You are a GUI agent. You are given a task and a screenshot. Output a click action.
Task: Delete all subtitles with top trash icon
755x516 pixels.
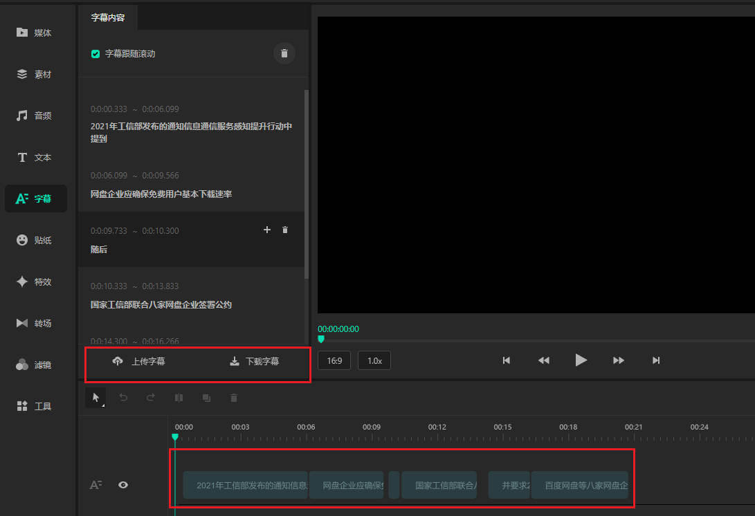click(x=284, y=53)
